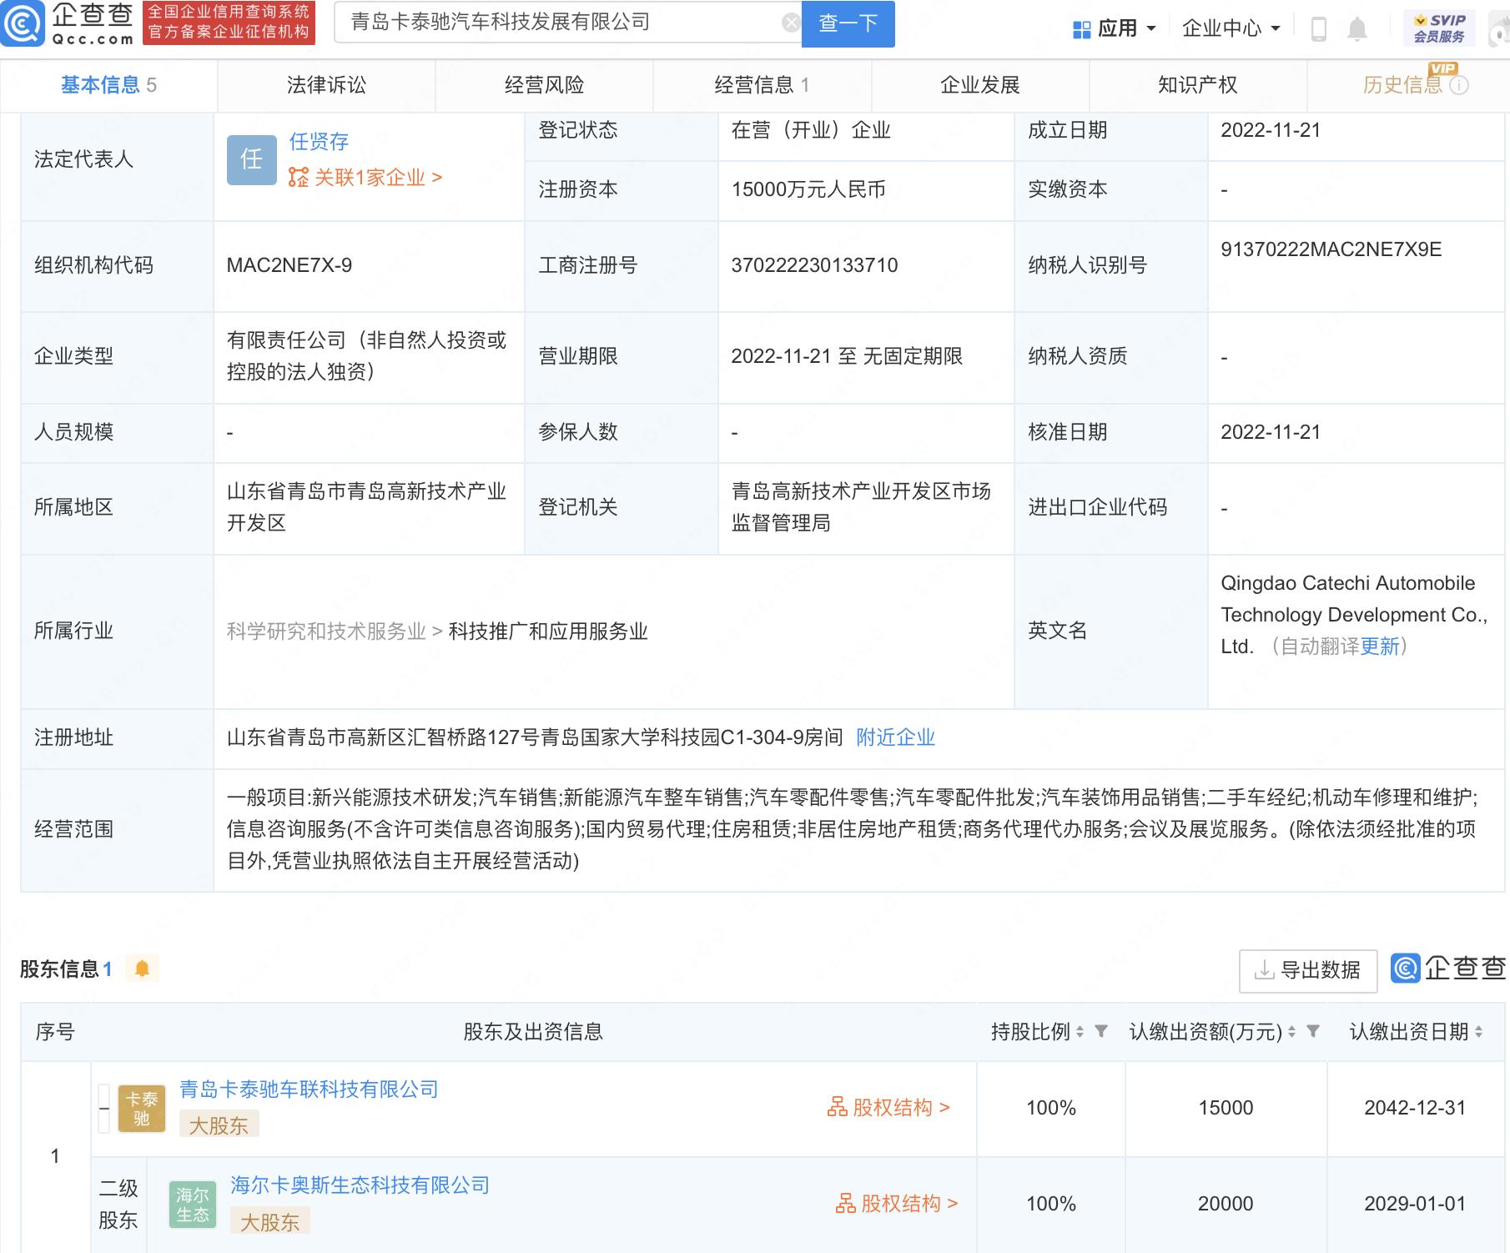1510x1253 pixels.
Task: Open 附近企业 link
Action: pos(896,737)
